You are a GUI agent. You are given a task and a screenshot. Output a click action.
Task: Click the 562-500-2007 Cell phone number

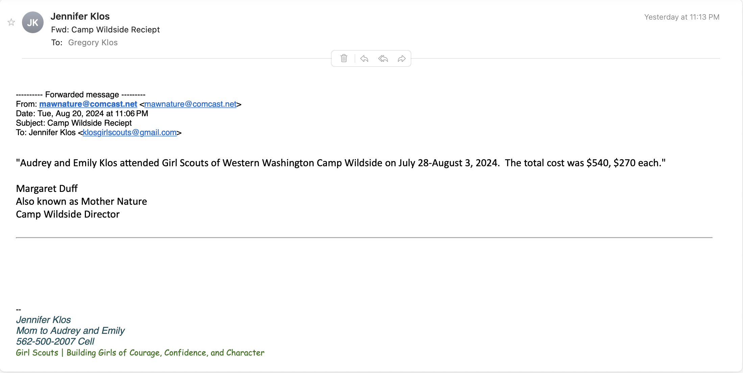55,342
